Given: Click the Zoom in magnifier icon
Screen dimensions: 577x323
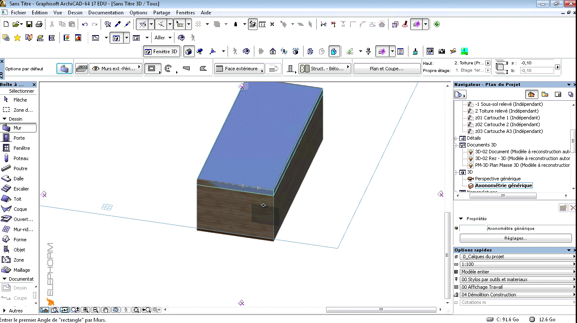Looking at the screenshot, I should [86, 310].
